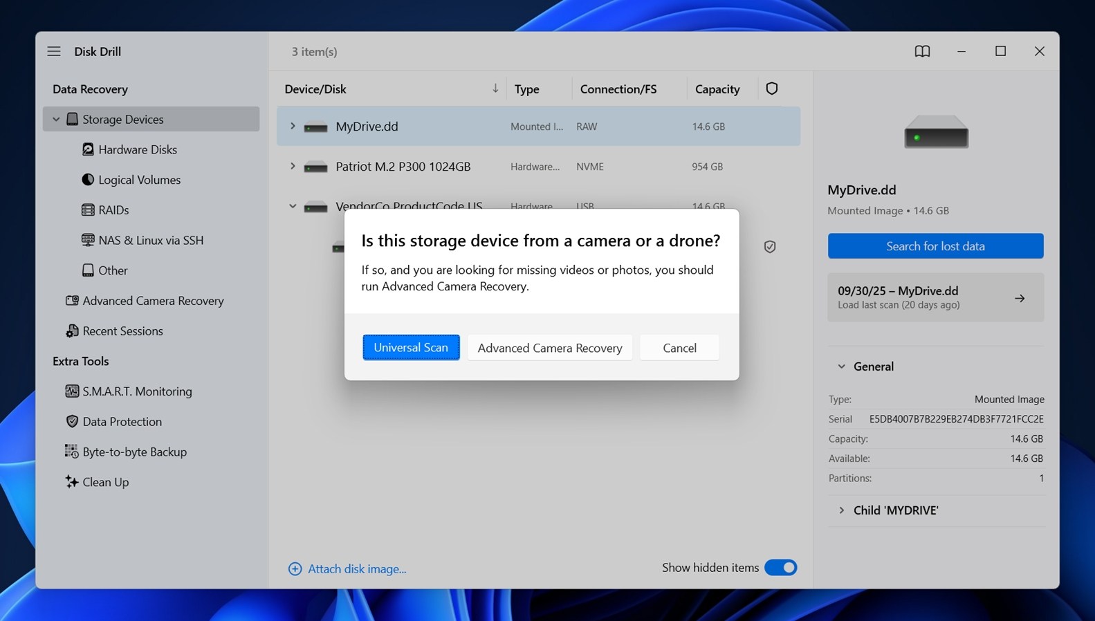Expand Child 'MYDRIVE' section

[842, 510]
